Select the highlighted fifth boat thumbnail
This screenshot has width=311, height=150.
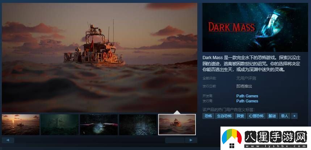[177, 124]
